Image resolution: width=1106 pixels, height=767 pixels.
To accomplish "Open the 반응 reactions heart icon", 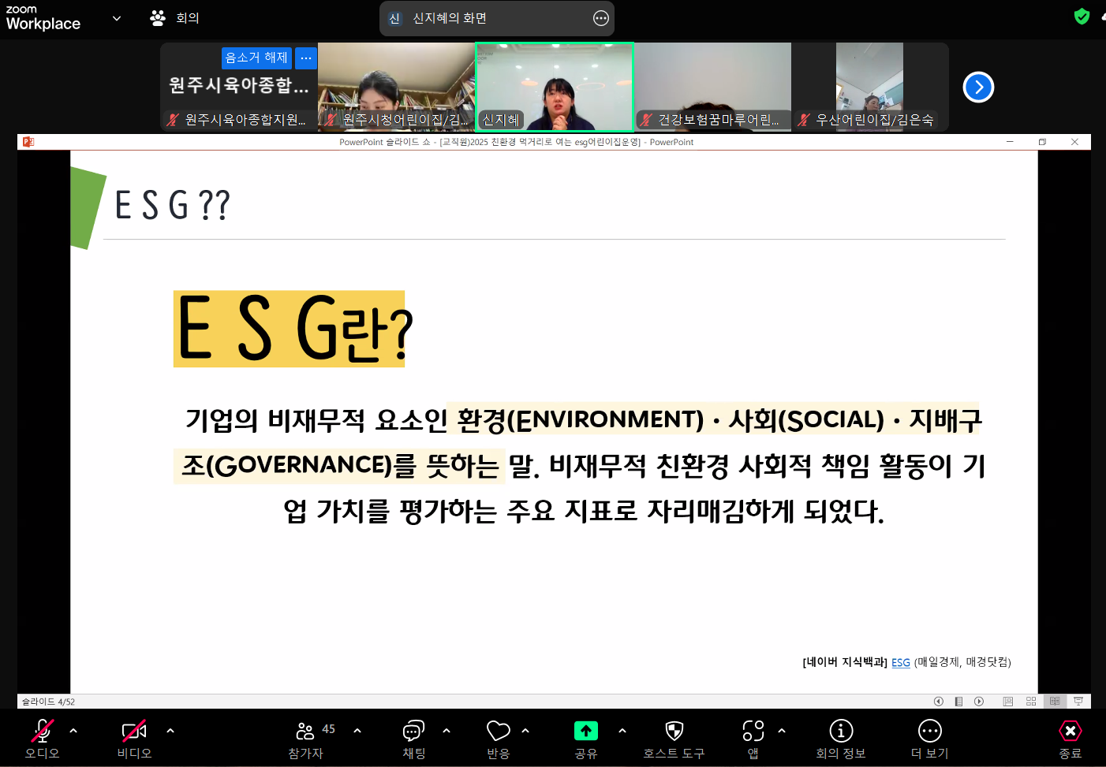I will [499, 731].
